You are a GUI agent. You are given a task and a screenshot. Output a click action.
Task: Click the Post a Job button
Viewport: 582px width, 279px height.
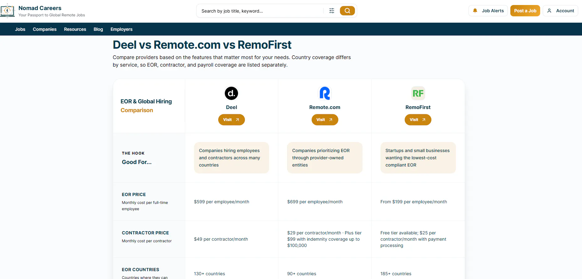click(x=525, y=11)
